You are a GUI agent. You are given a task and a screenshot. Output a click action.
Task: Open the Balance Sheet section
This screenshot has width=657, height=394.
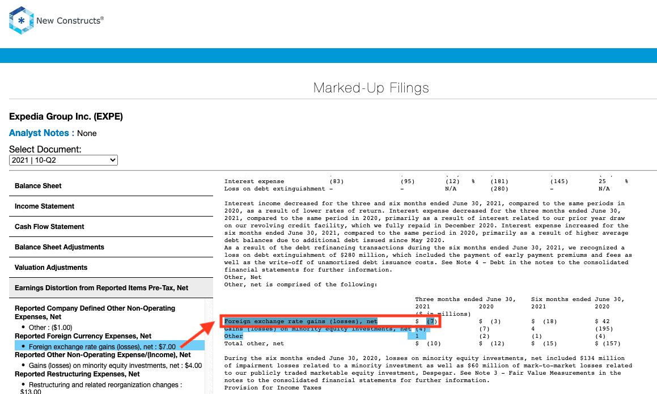tap(111, 186)
